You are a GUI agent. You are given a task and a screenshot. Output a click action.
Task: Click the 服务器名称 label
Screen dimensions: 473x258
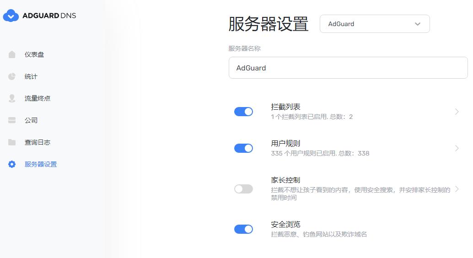[245, 48]
